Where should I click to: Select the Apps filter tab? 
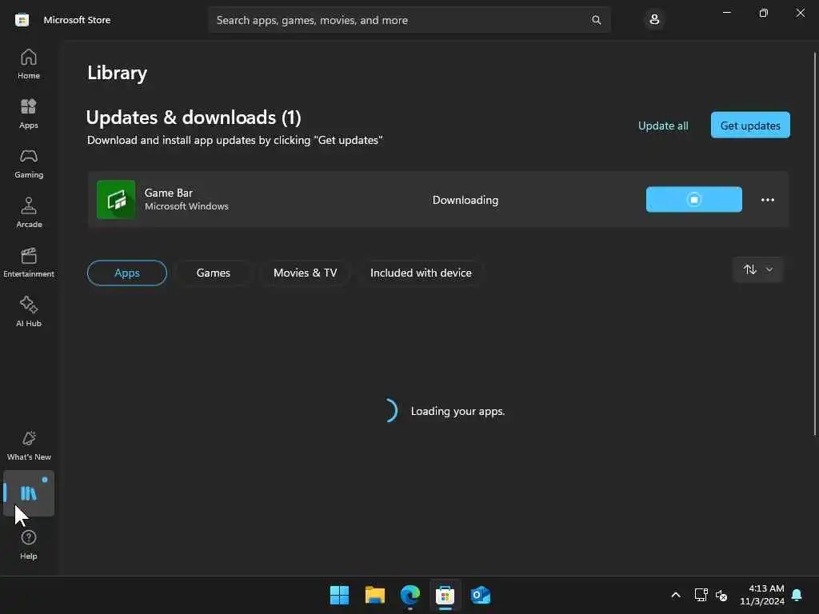coord(127,273)
